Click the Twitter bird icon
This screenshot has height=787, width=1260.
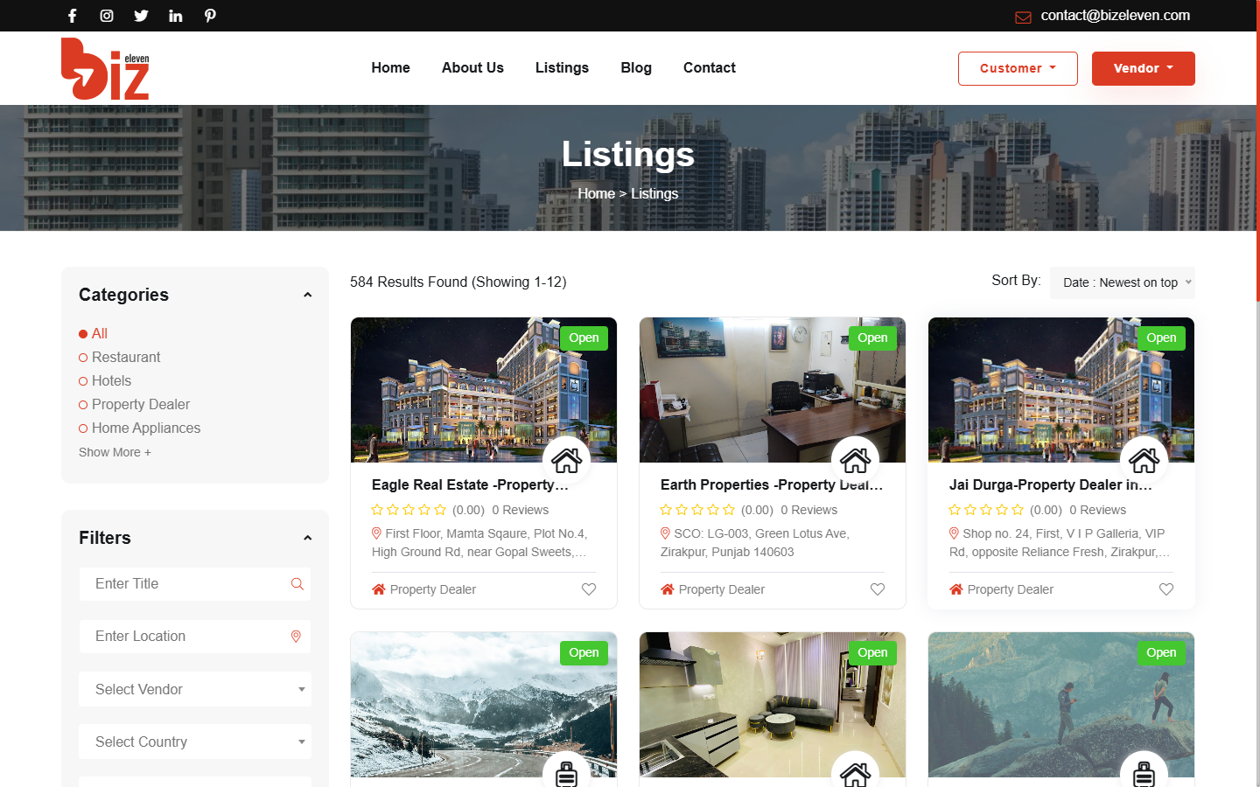coord(141,16)
